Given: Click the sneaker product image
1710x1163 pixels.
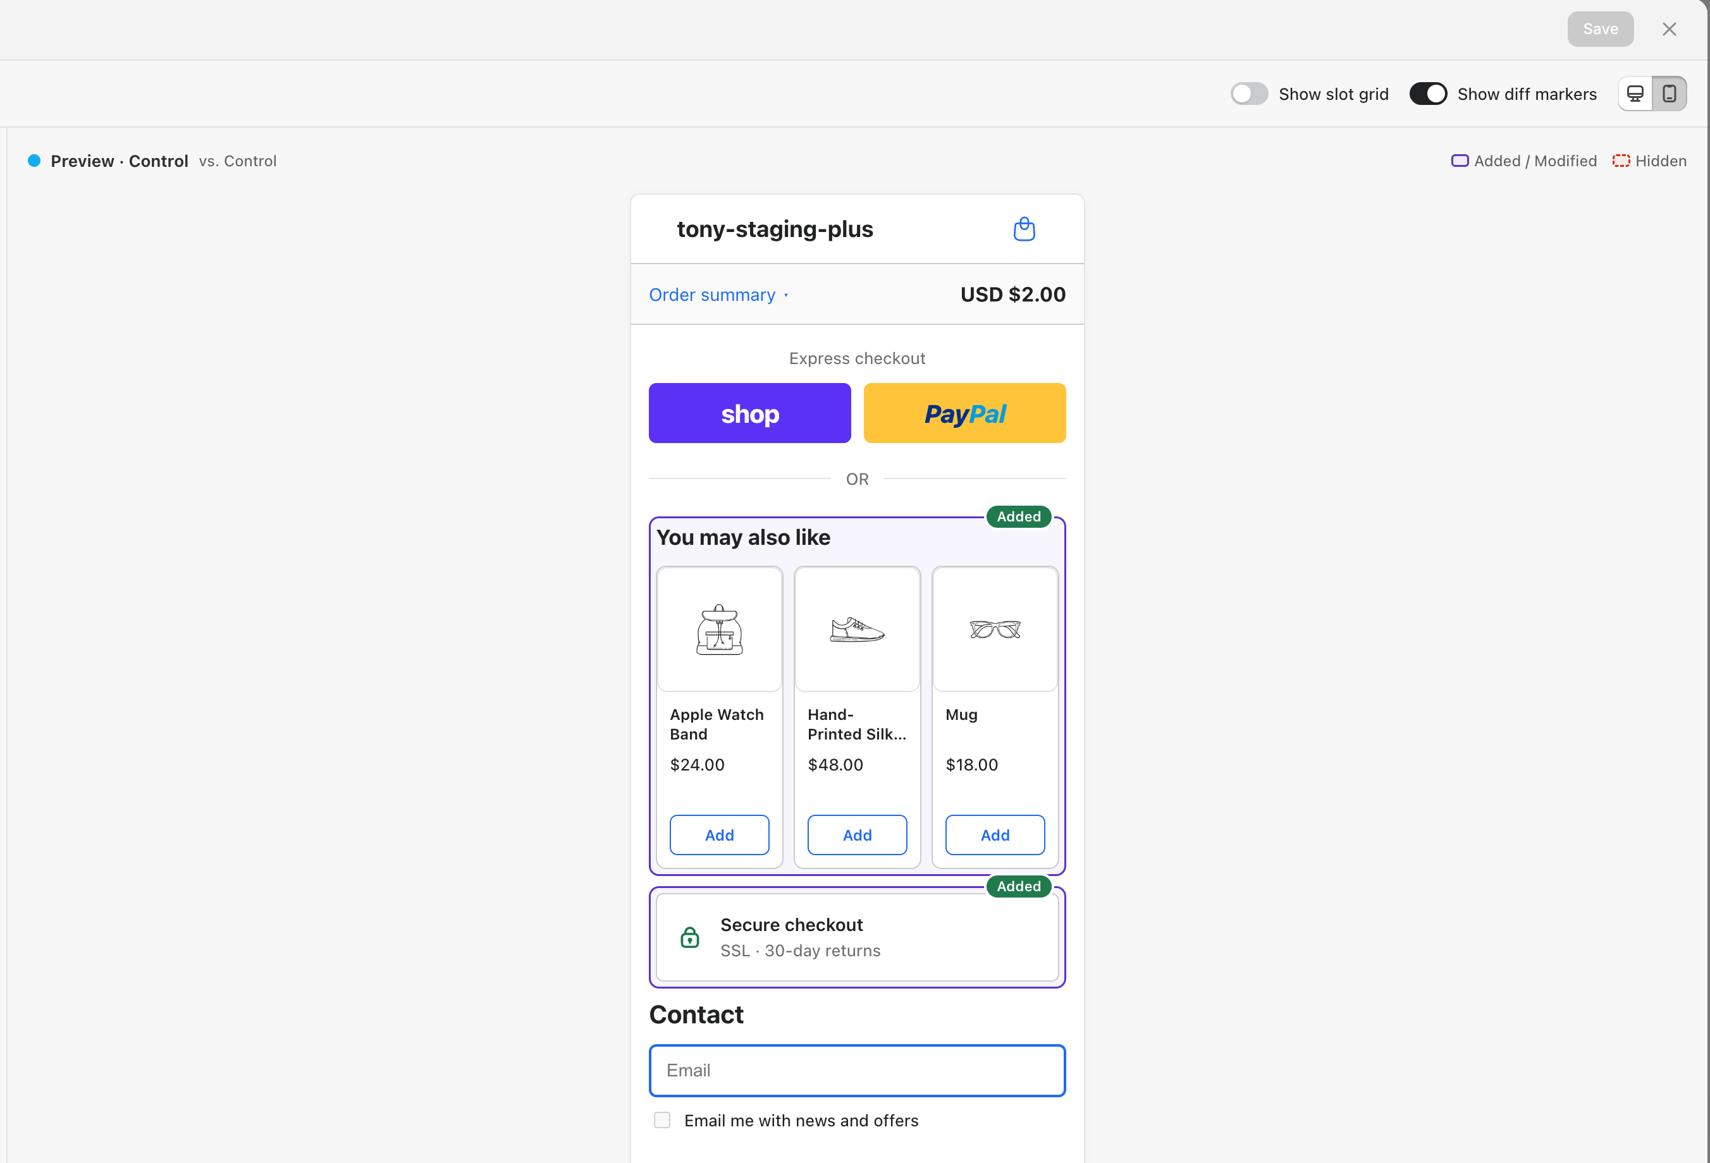Looking at the screenshot, I should click(x=857, y=630).
